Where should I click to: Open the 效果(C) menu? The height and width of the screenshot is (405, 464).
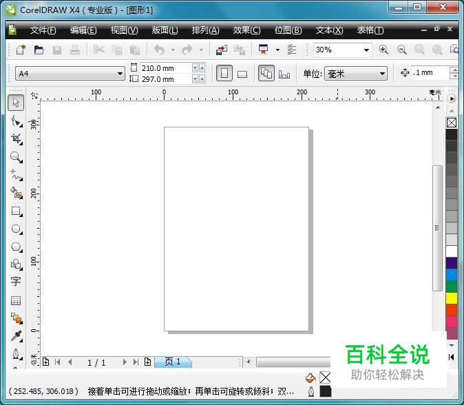[246, 30]
